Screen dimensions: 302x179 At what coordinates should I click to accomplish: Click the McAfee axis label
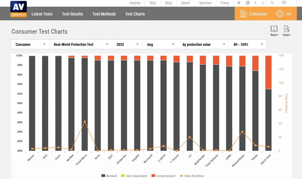[x=70, y=158]
